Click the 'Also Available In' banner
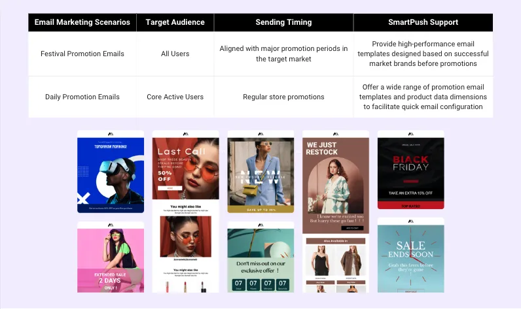 336,241
